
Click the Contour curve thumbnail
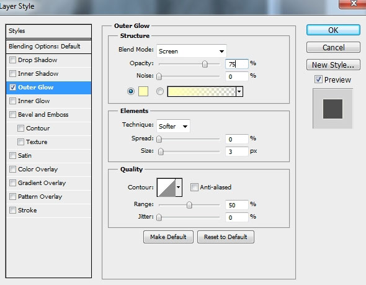click(166, 188)
